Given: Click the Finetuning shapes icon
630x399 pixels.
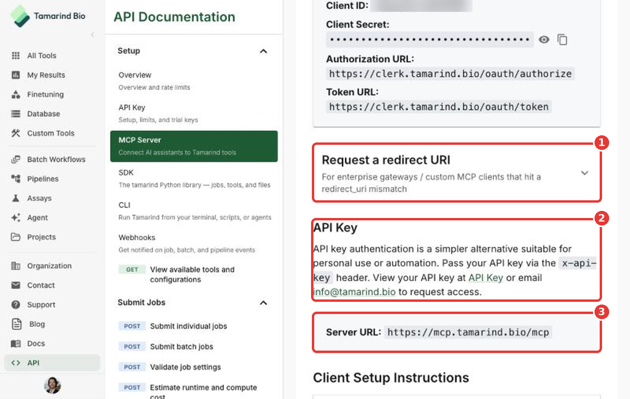Looking at the screenshot, I should tap(16, 94).
